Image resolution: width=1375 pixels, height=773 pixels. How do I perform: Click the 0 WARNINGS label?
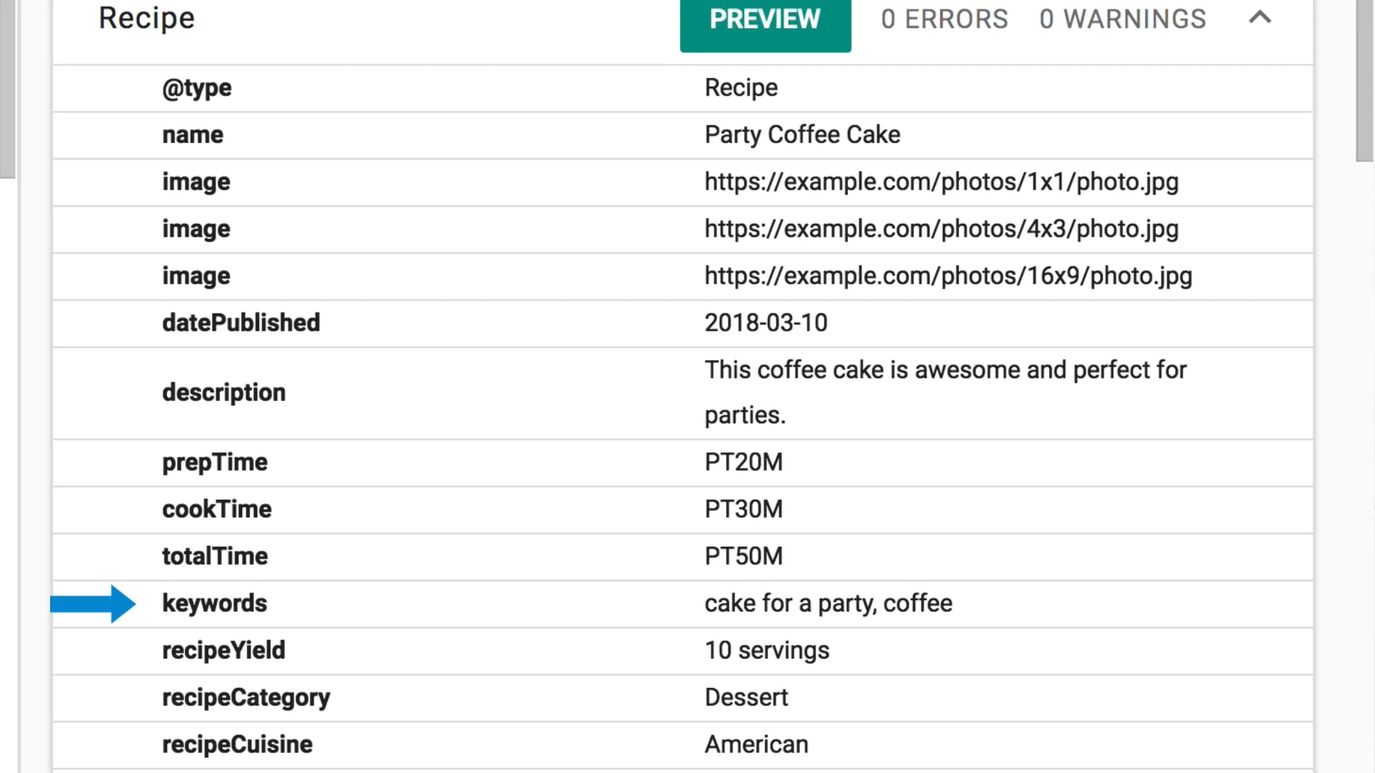point(1123,19)
